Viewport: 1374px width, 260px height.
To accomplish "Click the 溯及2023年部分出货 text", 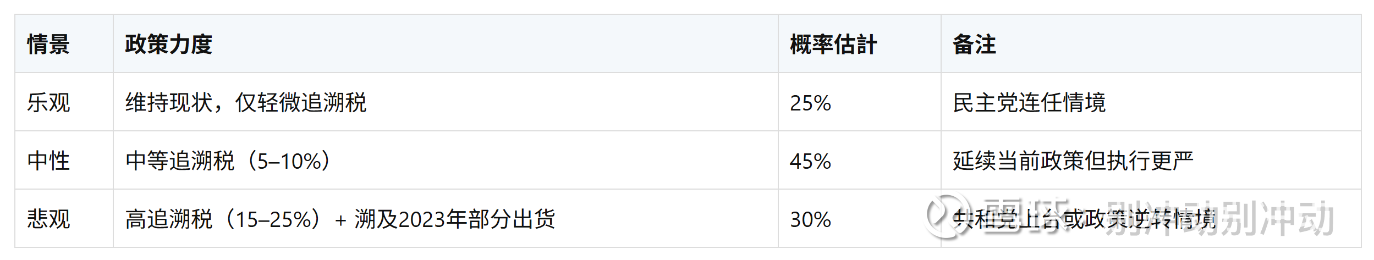I will 454,219.
